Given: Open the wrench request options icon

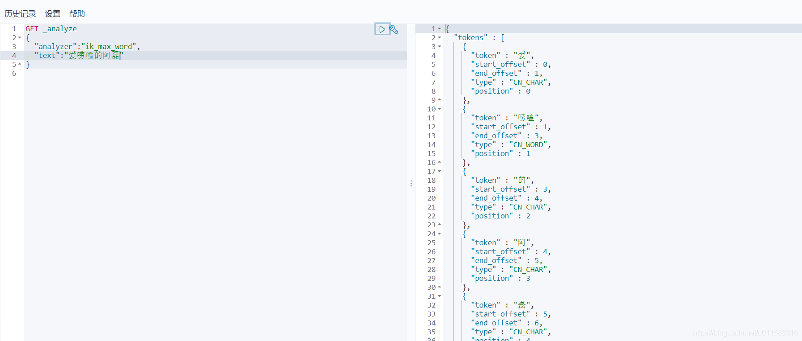Looking at the screenshot, I should tap(394, 29).
